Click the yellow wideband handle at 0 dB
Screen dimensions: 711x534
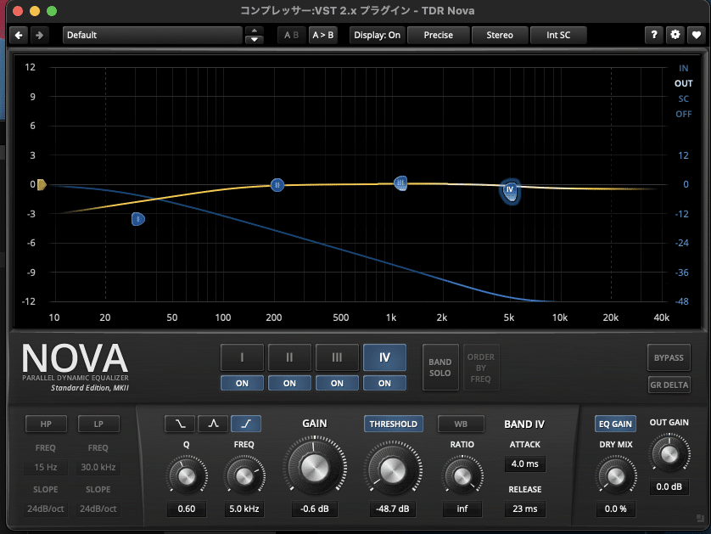42,185
